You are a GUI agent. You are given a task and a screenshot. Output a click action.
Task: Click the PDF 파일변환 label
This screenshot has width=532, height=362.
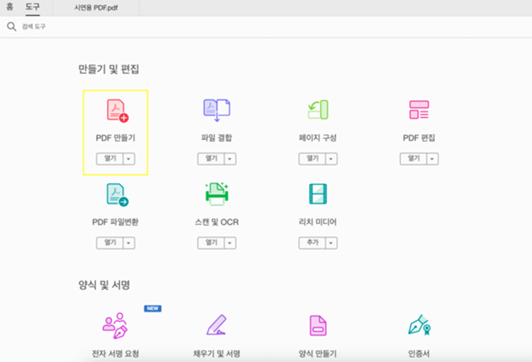[116, 222]
